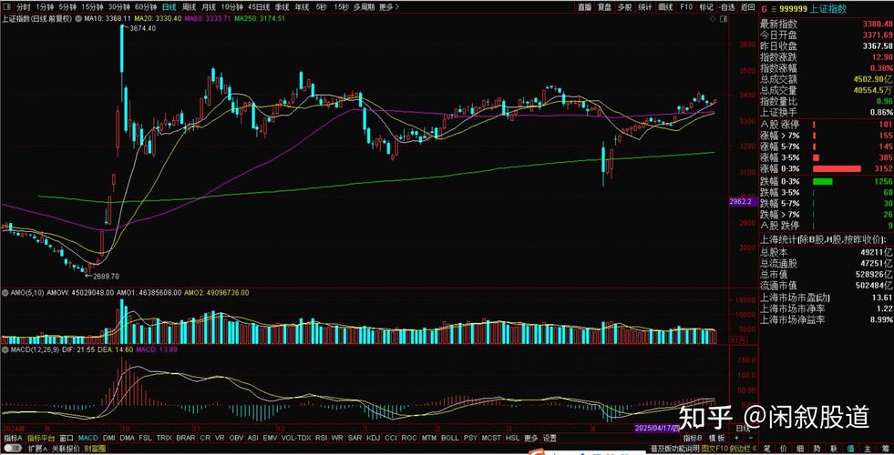Click the 2025/04/17 date marker on timeline
This screenshot has width=894, height=455.
click(656, 427)
